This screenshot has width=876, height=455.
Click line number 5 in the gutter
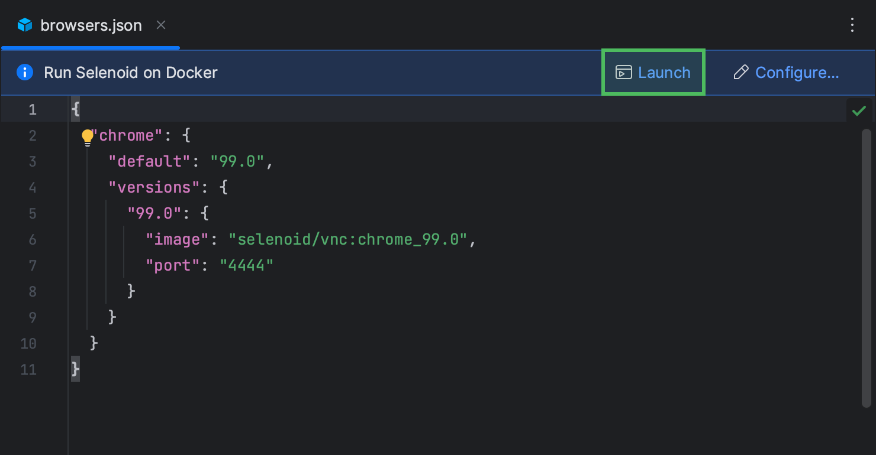33,213
